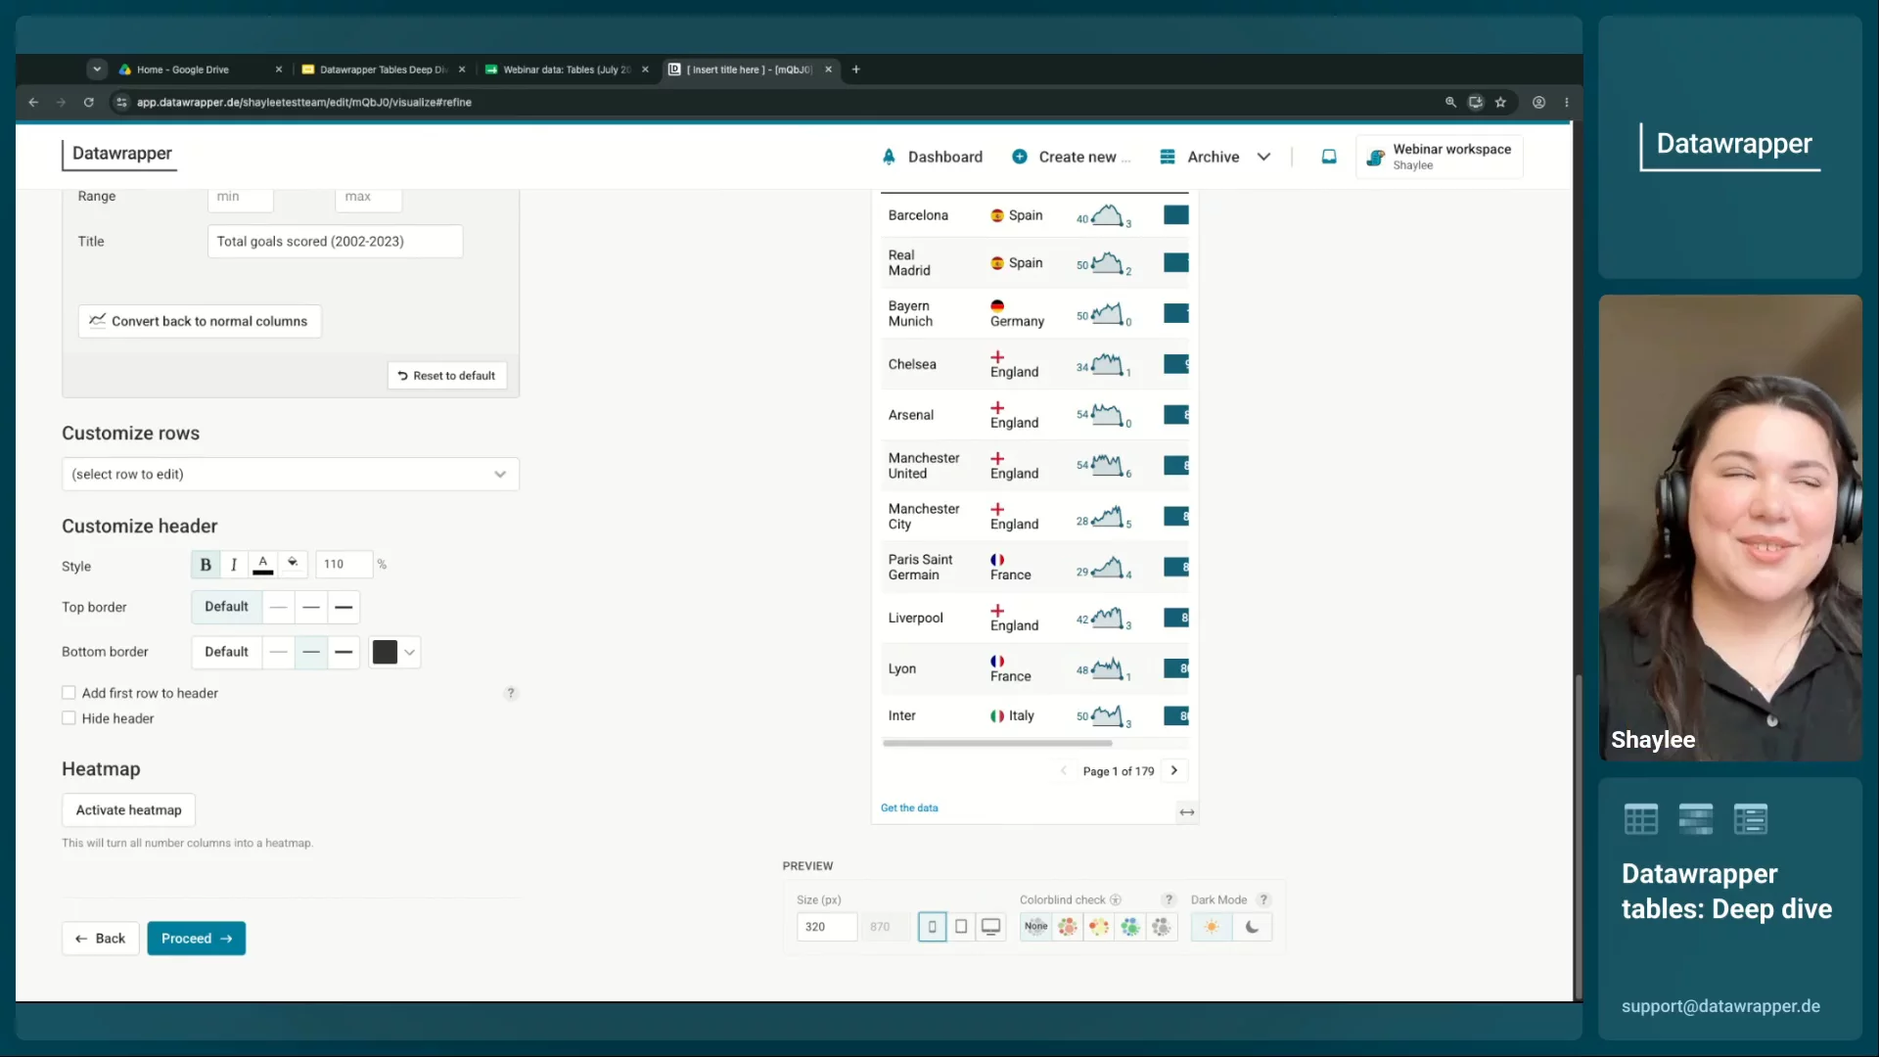Viewport: 1879px width, 1057px height.
Task: Click the bottom border dark color swatch
Action: coord(385,652)
